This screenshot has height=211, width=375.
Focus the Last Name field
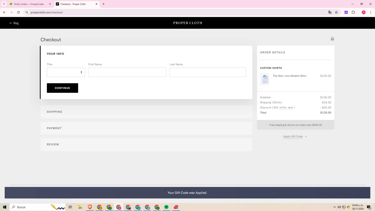tap(208, 72)
